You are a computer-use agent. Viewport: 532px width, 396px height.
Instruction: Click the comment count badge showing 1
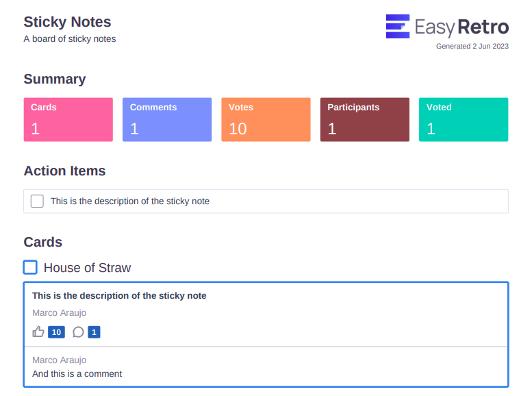pos(94,332)
